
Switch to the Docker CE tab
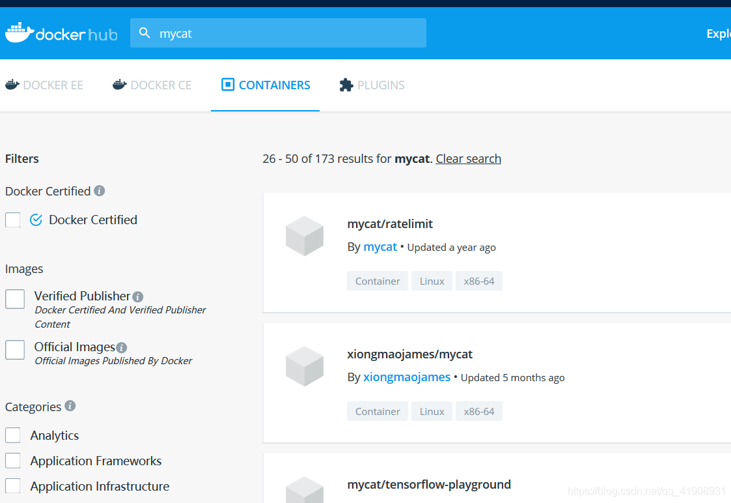click(x=152, y=85)
